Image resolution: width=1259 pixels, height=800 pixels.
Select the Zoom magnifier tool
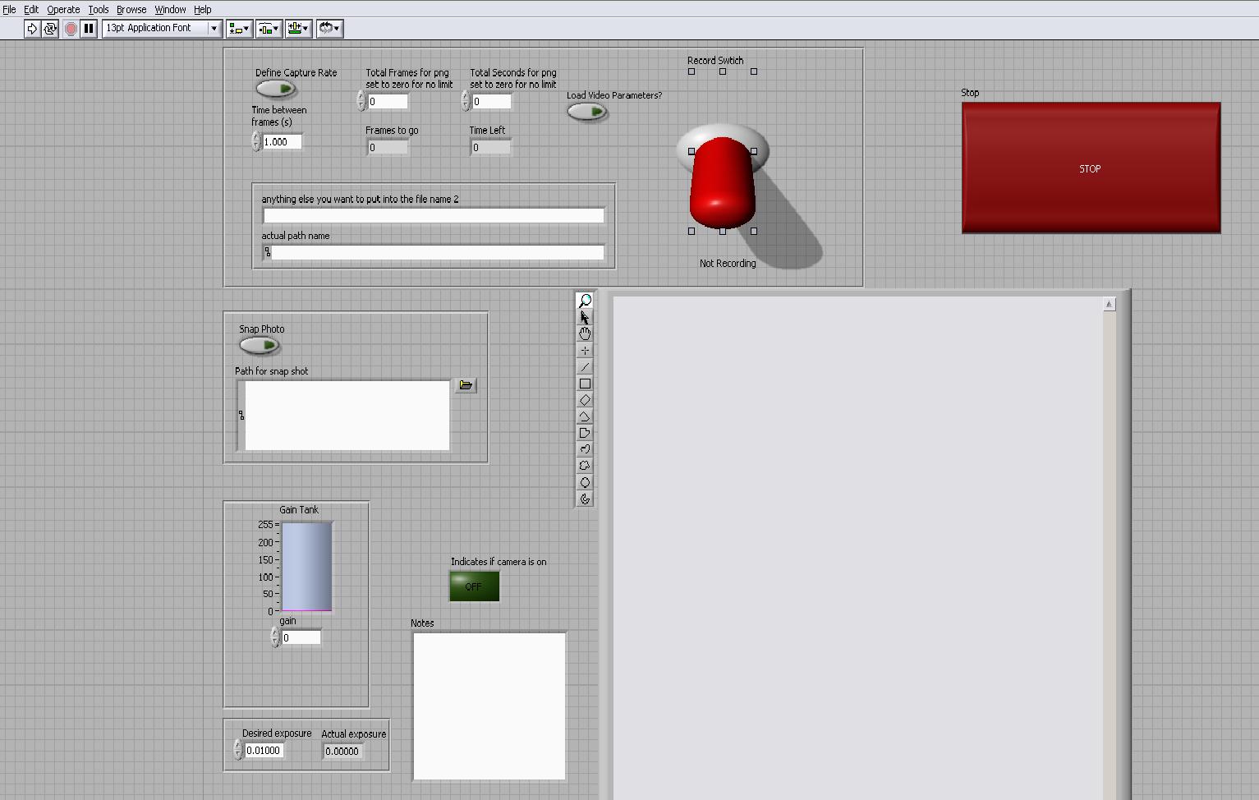585,301
